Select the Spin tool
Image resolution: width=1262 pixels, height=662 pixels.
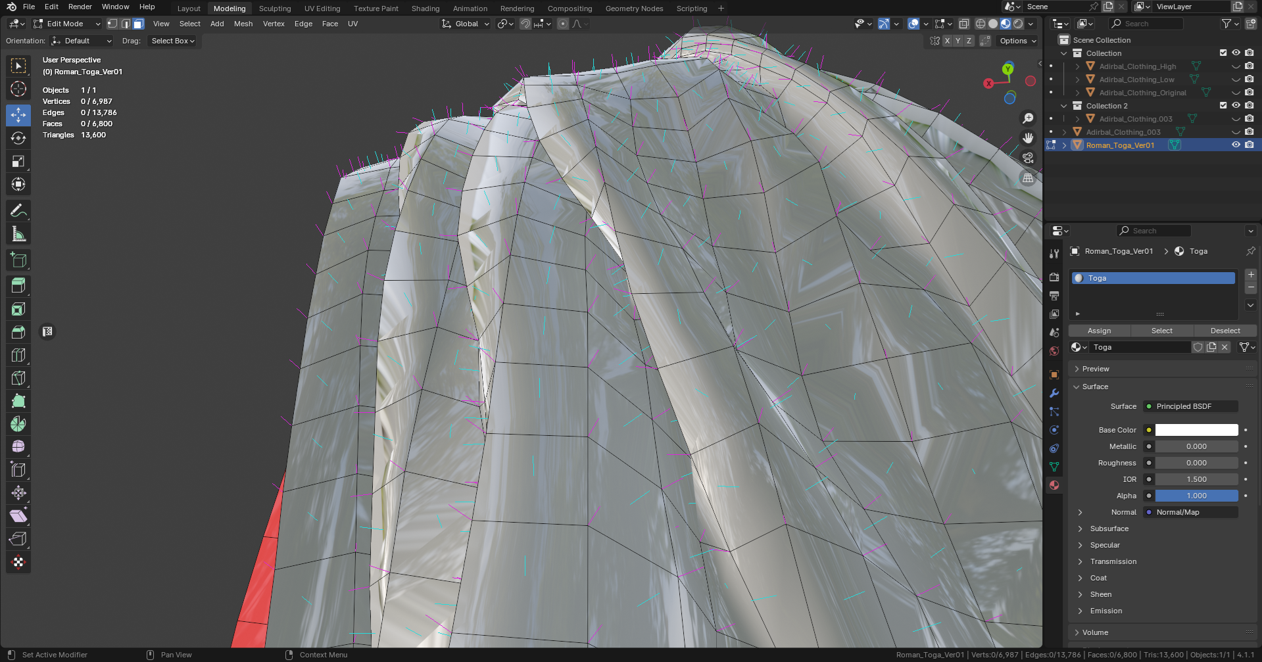pyautogui.click(x=18, y=424)
